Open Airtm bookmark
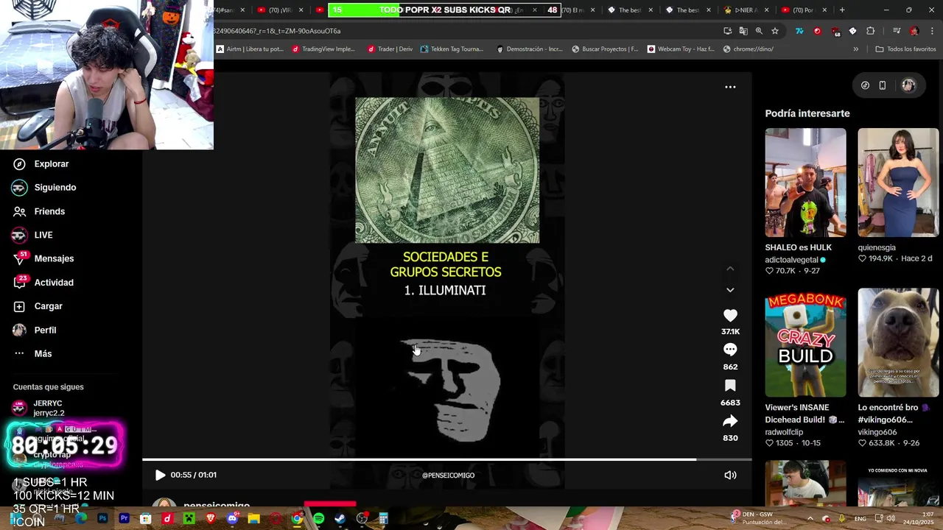The height and width of the screenshot is (530, 943). coord(250,49)
